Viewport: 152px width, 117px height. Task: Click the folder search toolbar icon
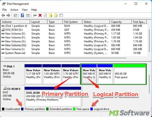(x=56, y=15)
